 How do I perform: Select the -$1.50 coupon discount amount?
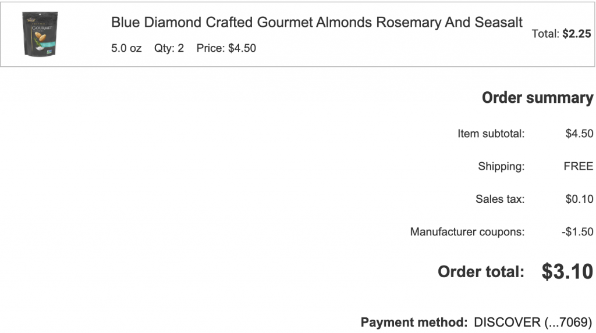click(x=577, y=232)
